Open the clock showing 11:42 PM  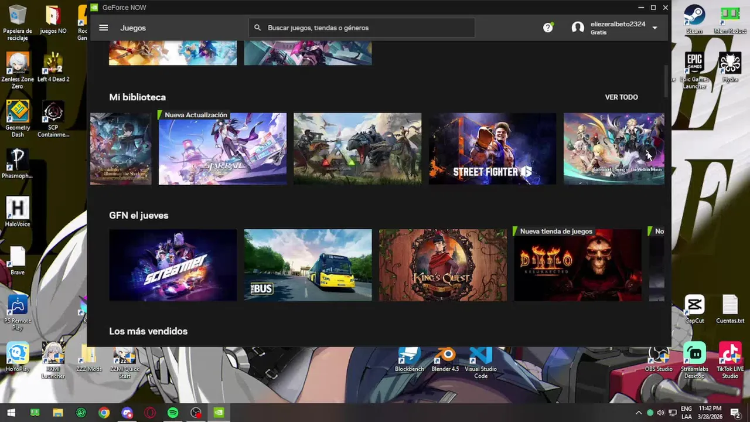[x=710, y=413]
